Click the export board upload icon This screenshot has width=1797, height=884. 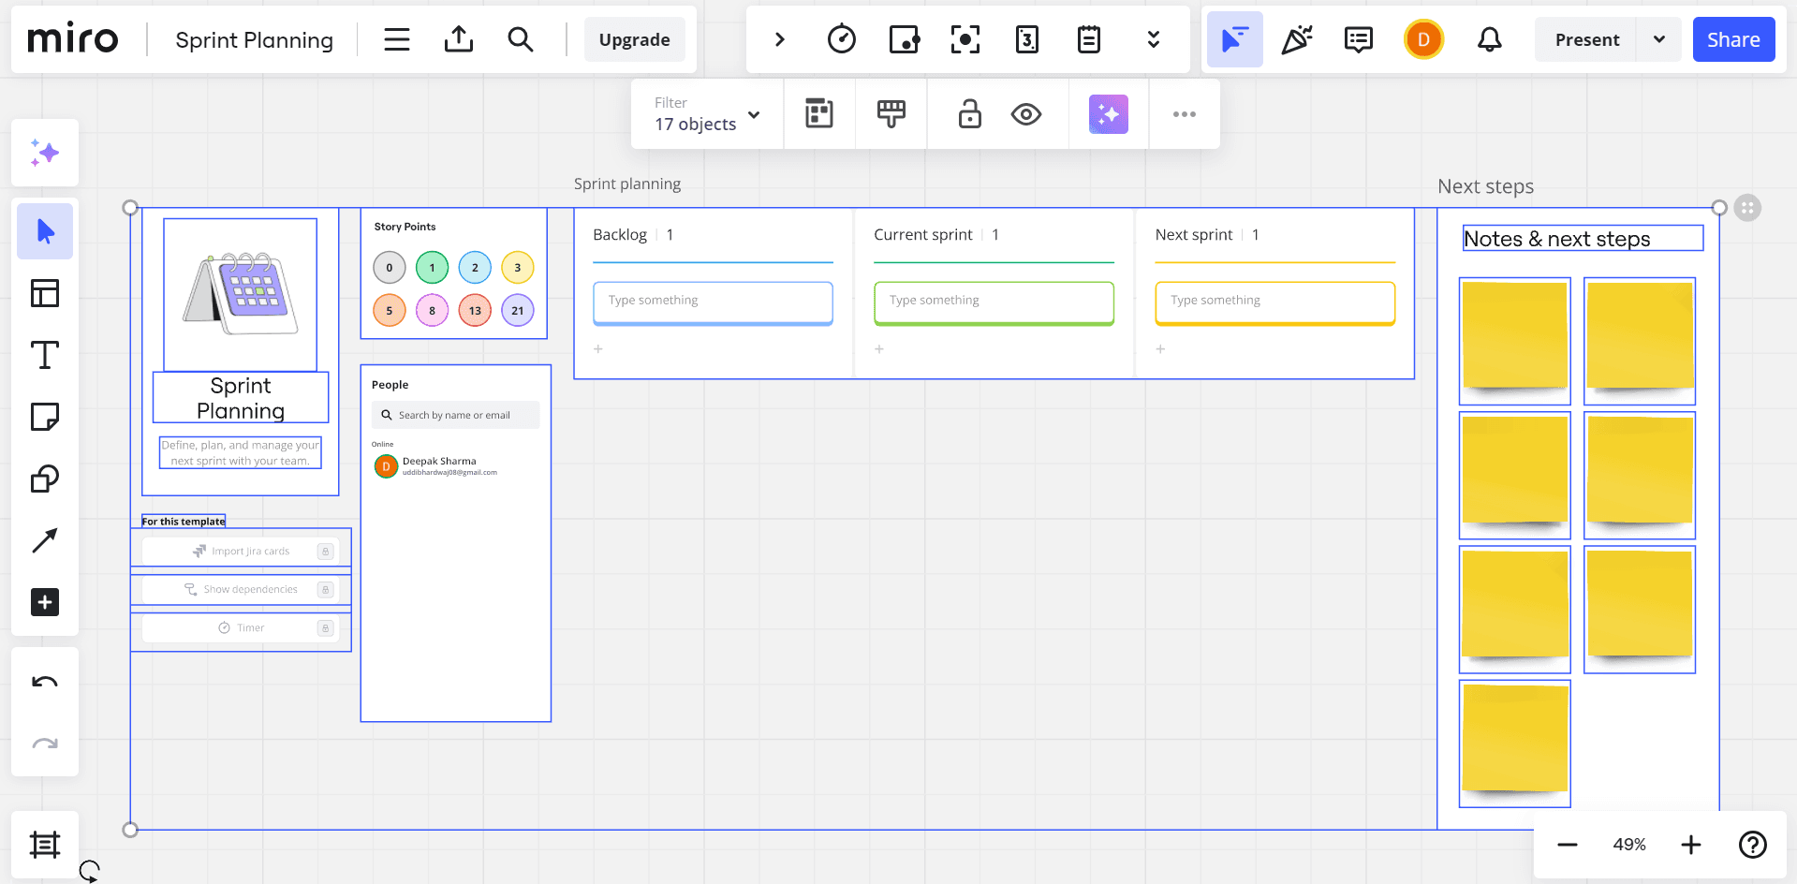click(x=458, y=39)
